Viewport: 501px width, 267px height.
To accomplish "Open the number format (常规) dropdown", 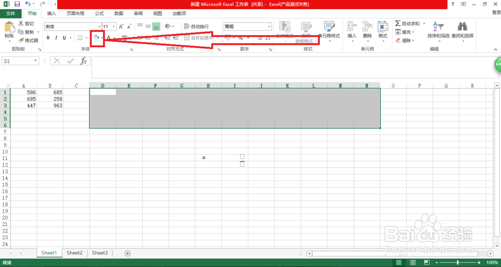I will tap(269, 26).
